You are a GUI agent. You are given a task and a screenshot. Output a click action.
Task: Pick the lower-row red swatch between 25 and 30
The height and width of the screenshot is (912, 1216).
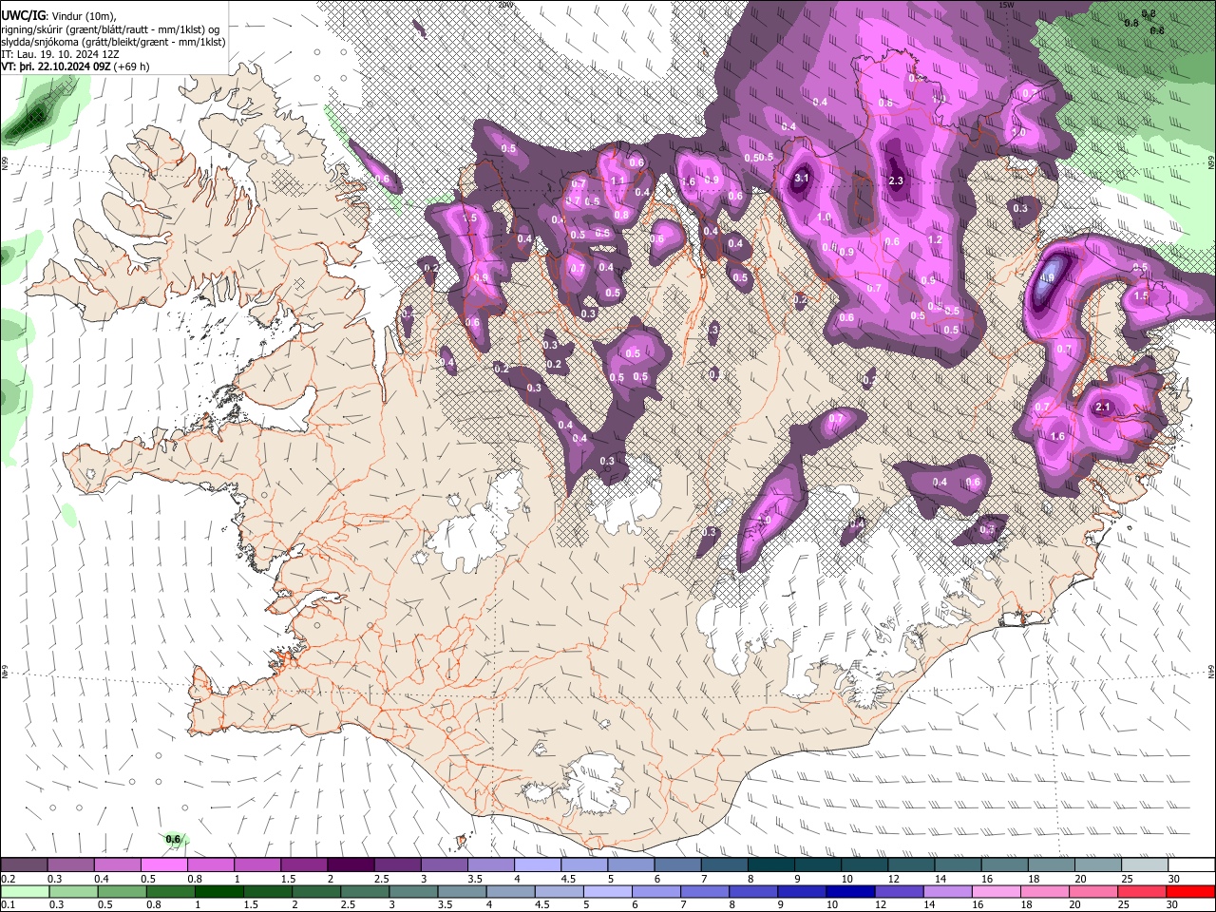pyautogui.click(x=1142, y=891)
